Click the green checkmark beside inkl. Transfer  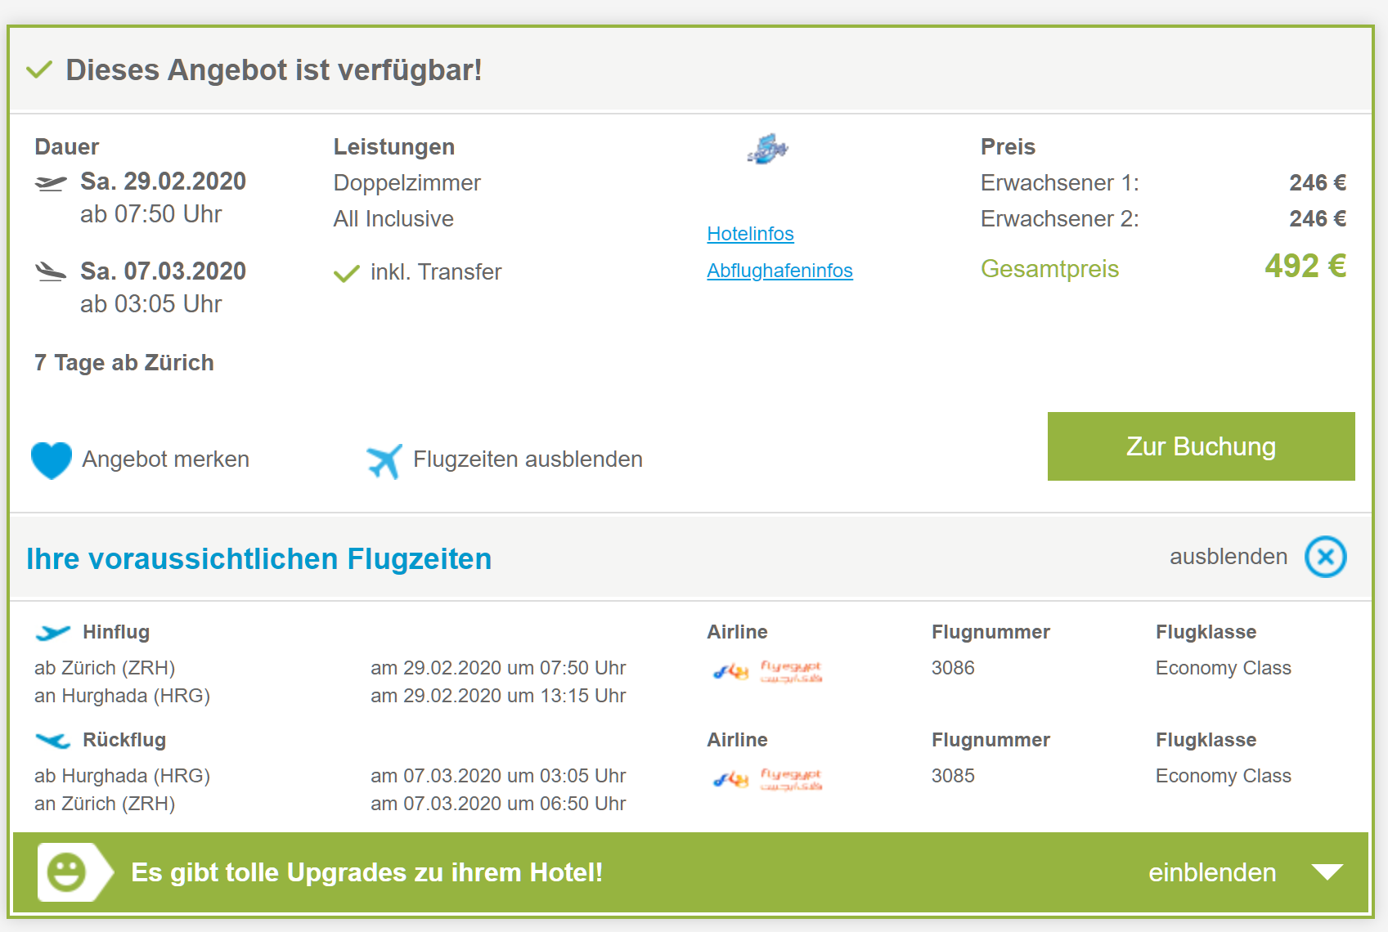pos(347,273)
